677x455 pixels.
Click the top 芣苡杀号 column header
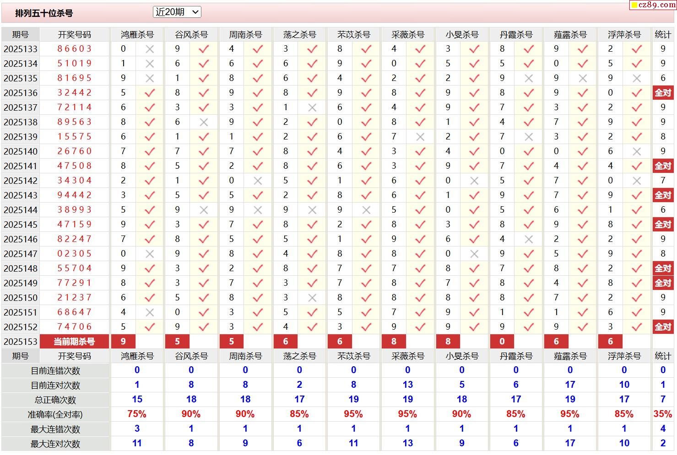point(353,35)
